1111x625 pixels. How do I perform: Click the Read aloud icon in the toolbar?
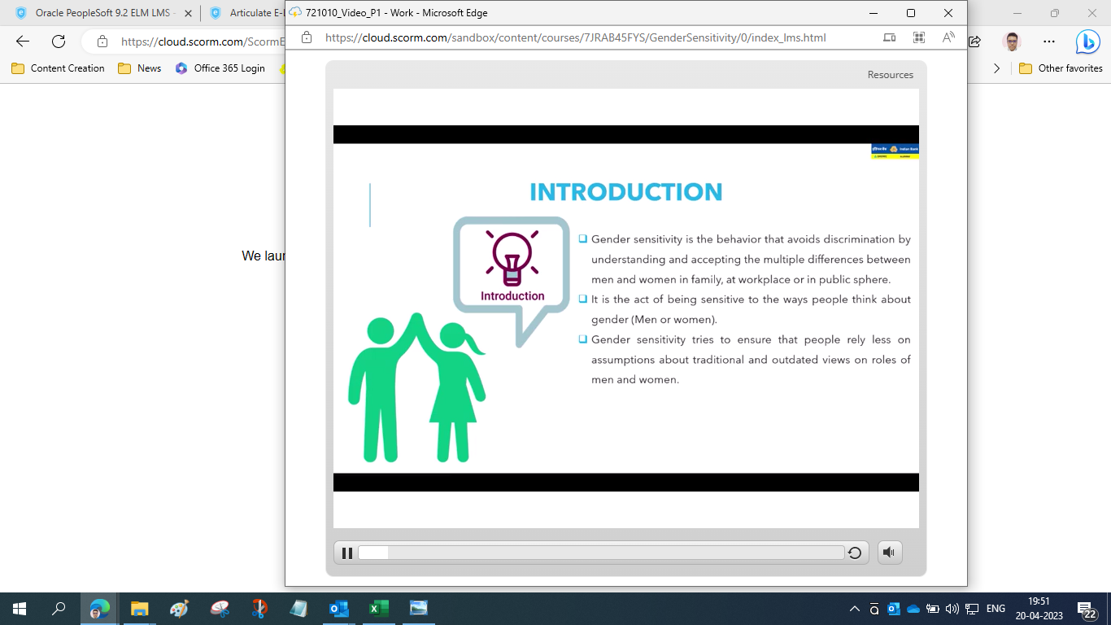(x=948, y=37)
